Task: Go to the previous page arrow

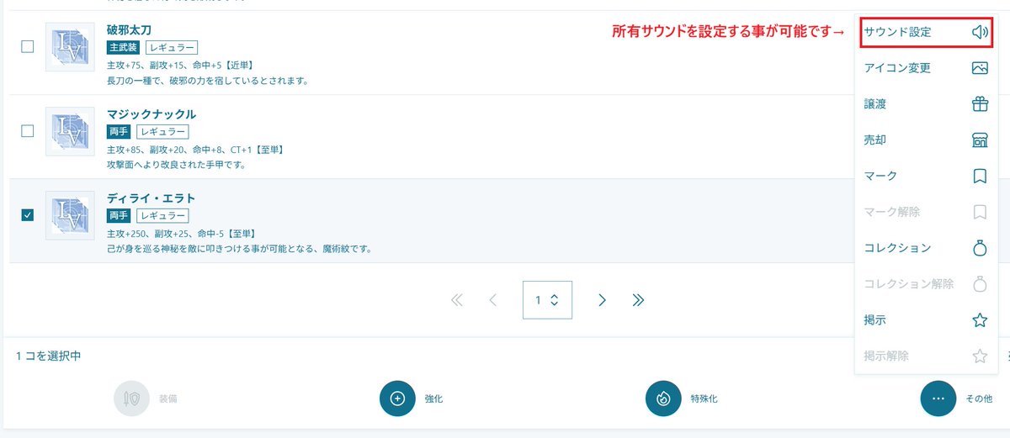Action: coord(493,300)
